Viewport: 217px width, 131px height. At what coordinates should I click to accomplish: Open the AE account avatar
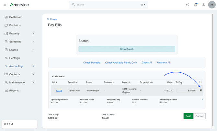[212, 5]
